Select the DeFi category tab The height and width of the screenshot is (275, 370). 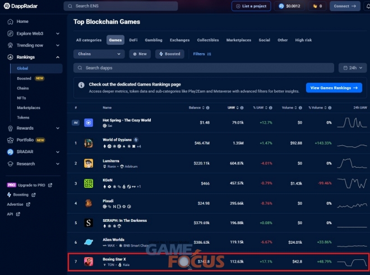tap(133, 40)
